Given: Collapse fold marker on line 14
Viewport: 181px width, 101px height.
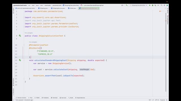Looking at the screenshot, I should click(24, 57).
